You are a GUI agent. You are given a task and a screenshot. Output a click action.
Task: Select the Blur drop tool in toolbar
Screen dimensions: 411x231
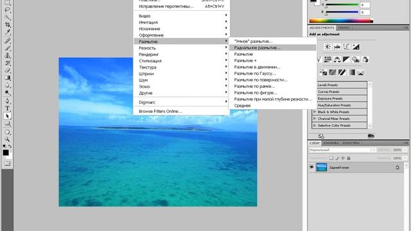[x=7, y=85]
